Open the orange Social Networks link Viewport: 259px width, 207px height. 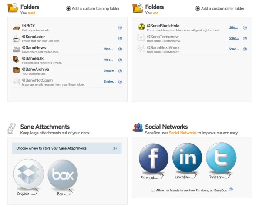click(x=182, y=133)
